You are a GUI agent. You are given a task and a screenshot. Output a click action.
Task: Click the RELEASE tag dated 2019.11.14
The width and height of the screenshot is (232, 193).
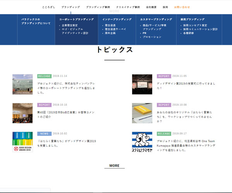pos(44,76)
